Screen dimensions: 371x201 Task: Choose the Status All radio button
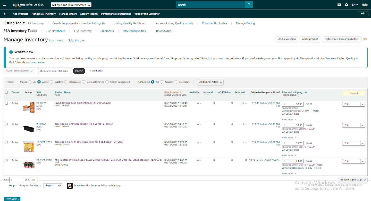click(x=30, y=82)
